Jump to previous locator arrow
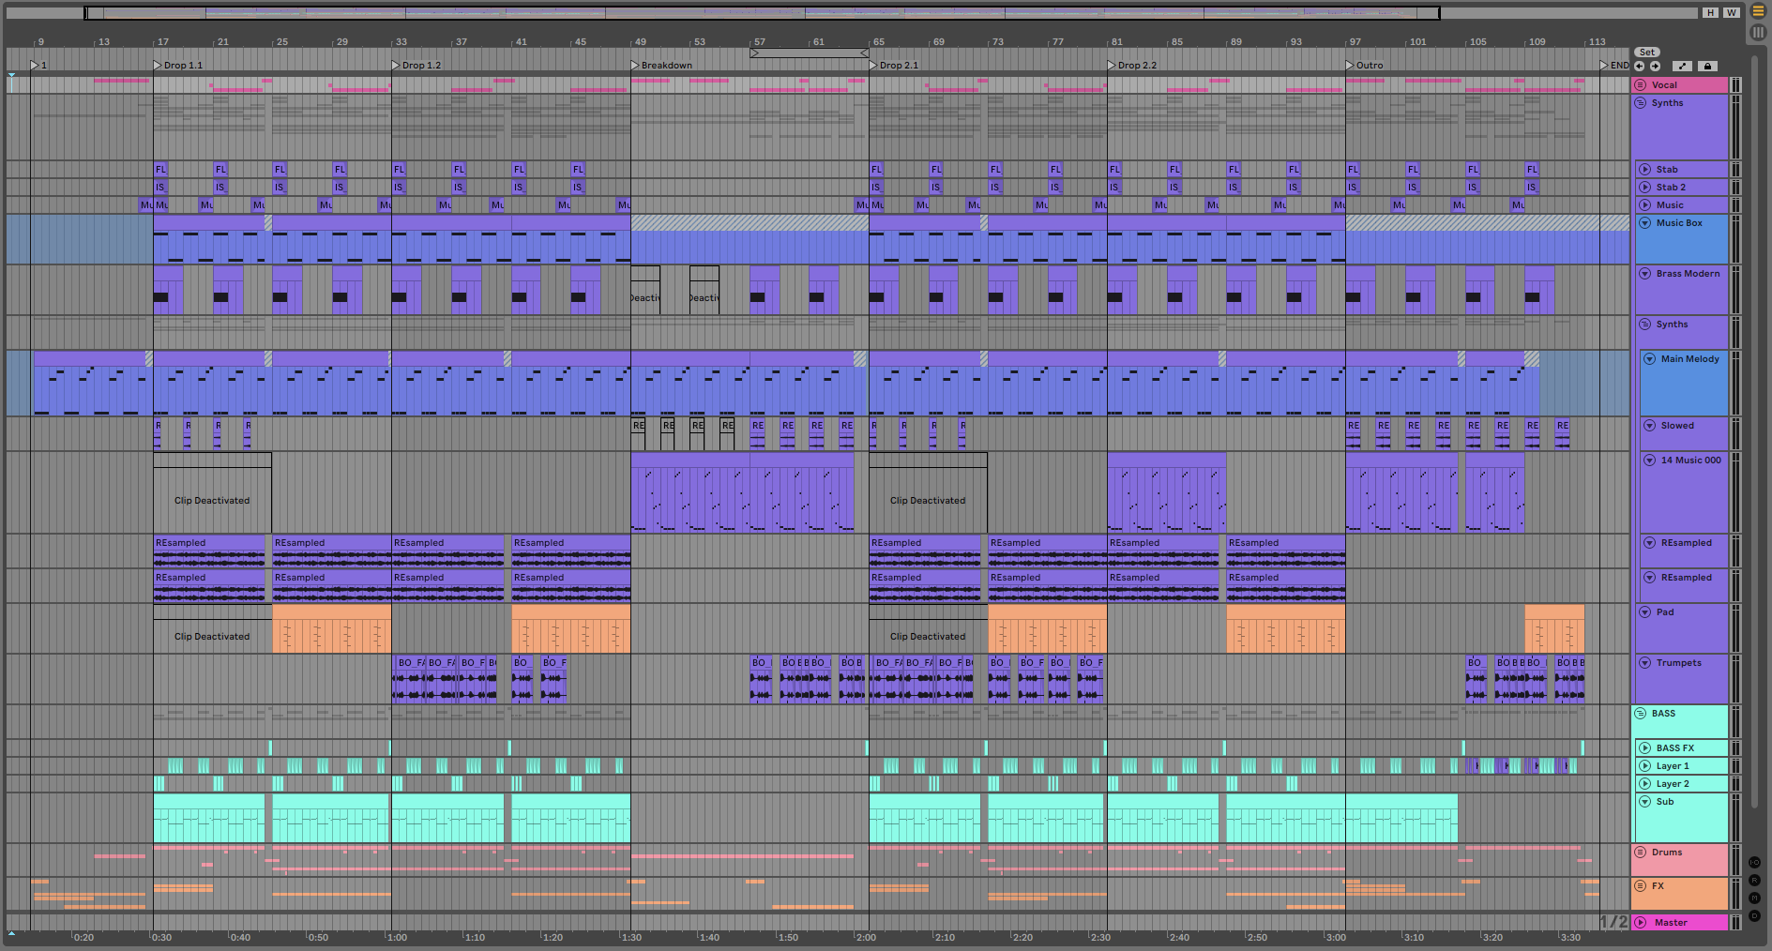 [1639, 66]
